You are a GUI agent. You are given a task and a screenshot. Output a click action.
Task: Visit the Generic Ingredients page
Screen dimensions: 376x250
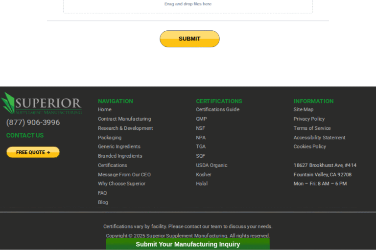(x=119, y=146)
